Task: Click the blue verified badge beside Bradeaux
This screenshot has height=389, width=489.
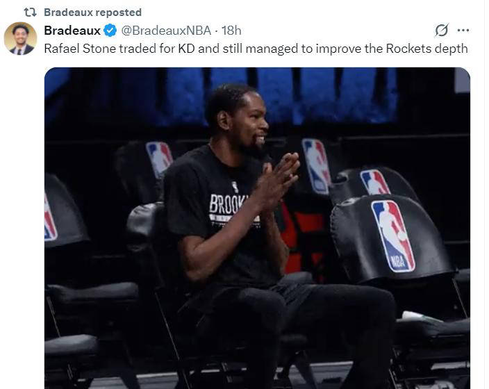Action: point(110,31)
